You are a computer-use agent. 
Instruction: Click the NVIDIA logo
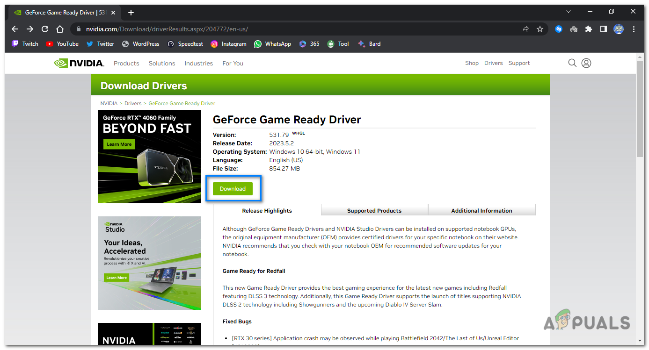(79, 63)
